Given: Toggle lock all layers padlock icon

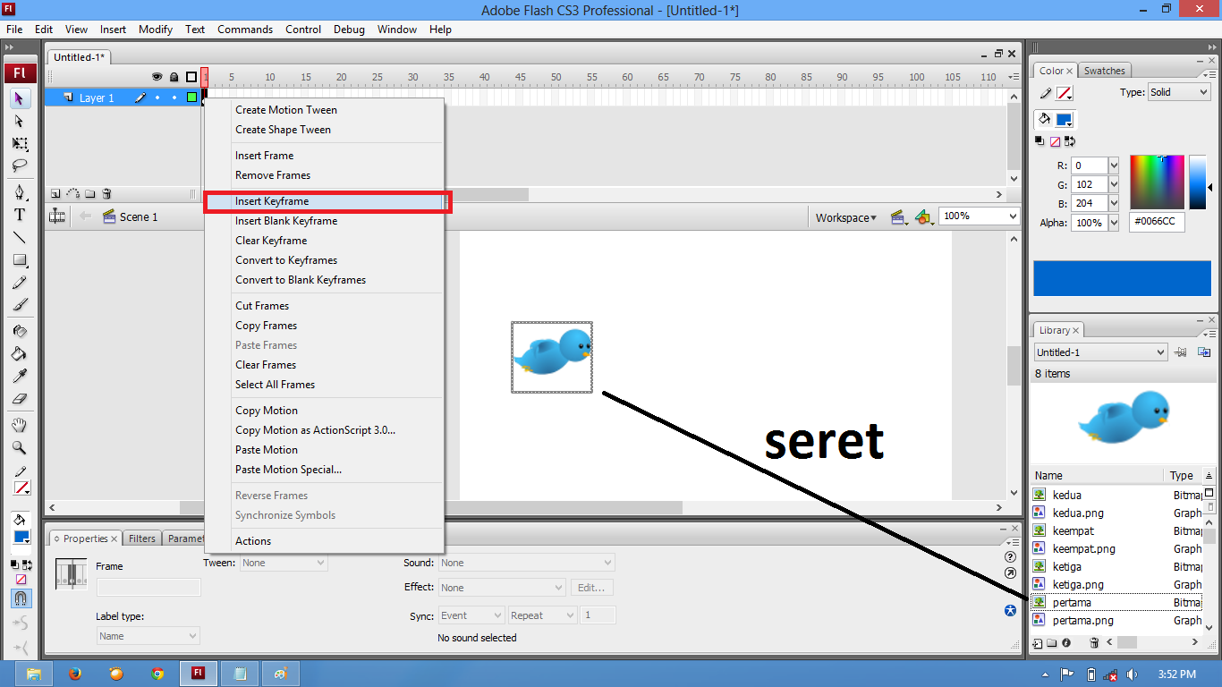Looking at the screenshot, I should coord(174,77).
